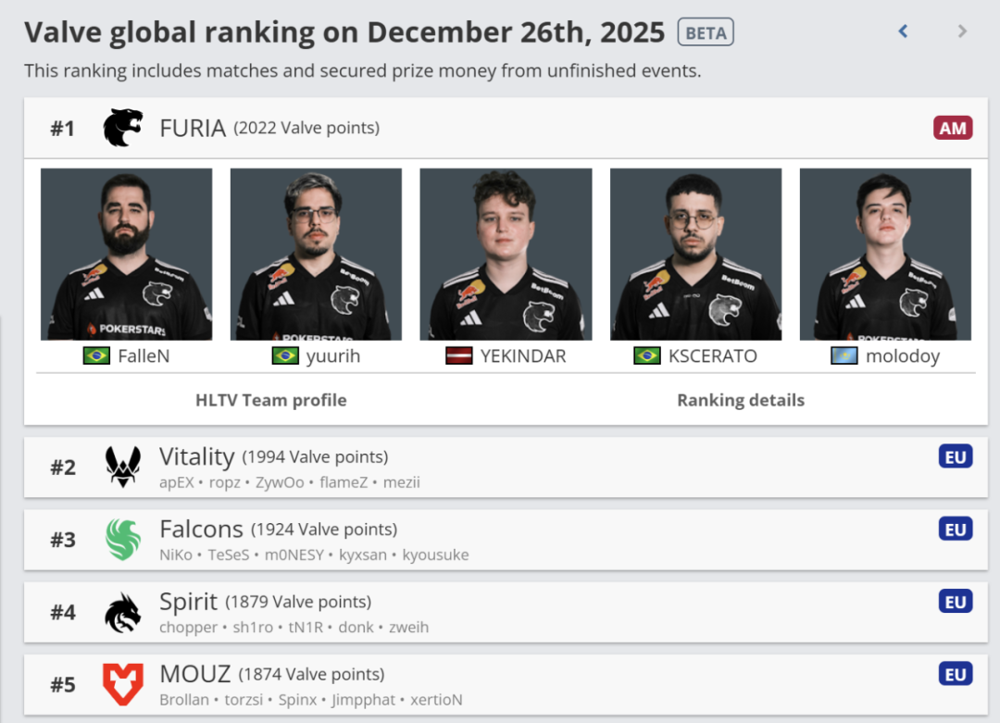Open the HLTV Team profile link

271,400
